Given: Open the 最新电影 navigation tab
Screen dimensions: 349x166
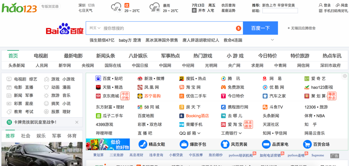Looking at the screenshot, I should tap(73, 56).
